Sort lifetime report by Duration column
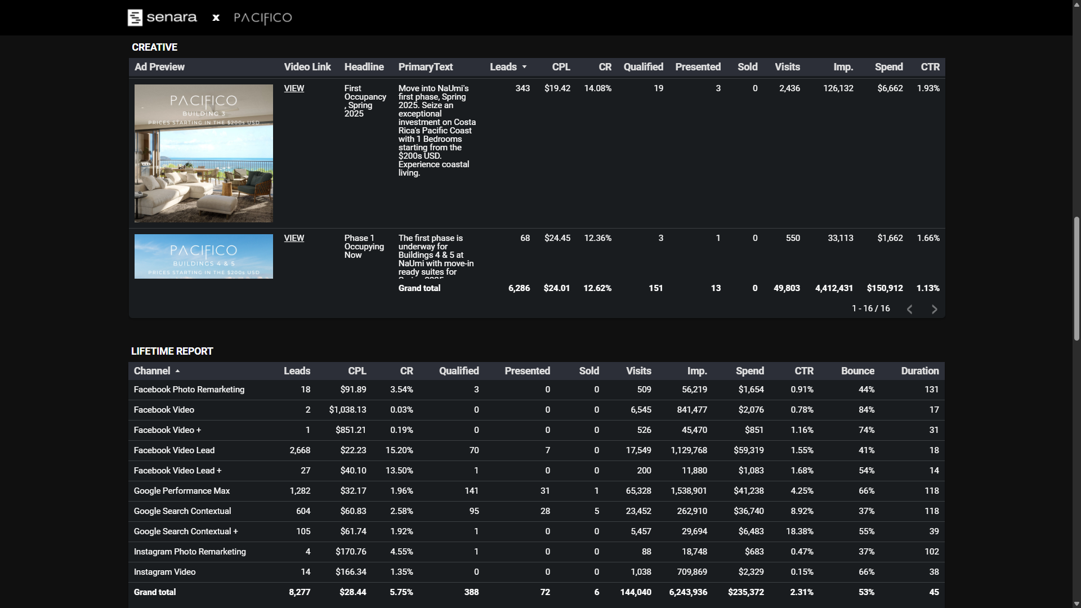 click(x=919, y=371)
